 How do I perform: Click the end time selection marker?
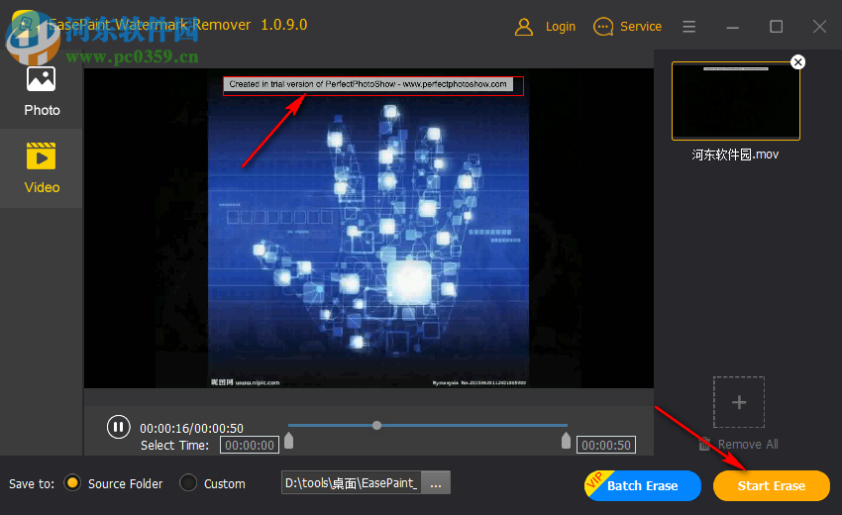pyautogui.click(x=566, y=441)
